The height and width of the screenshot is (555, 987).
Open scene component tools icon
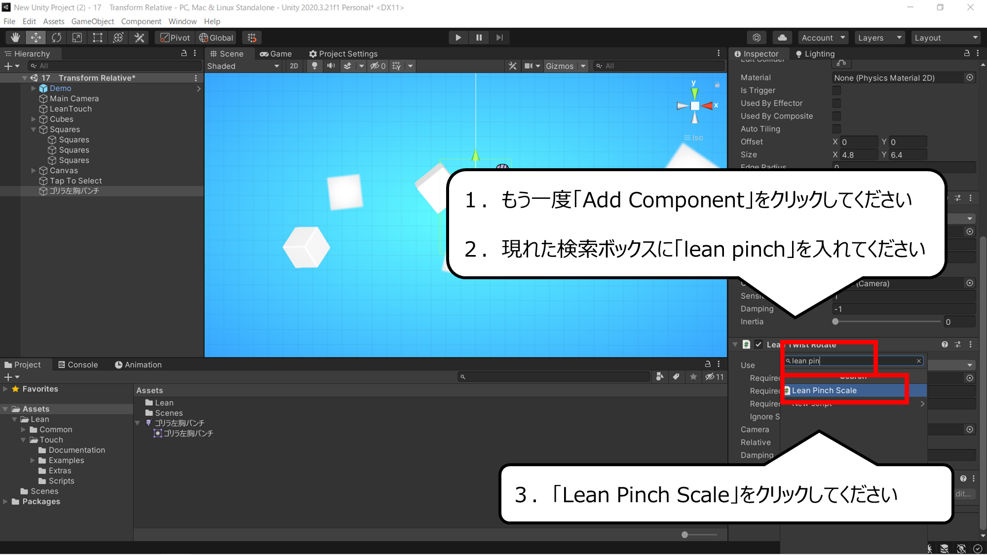pyautogui.click(x=513, y=66)
